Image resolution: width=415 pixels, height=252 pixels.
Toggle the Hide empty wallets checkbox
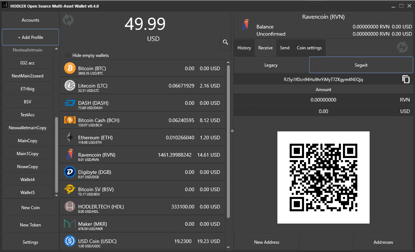(68, 55)
